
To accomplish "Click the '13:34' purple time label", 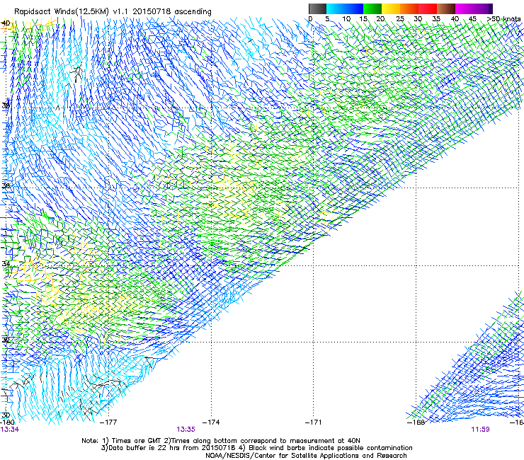I will (10, 430).
